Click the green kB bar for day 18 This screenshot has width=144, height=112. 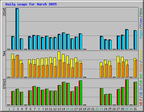(81, 93)
